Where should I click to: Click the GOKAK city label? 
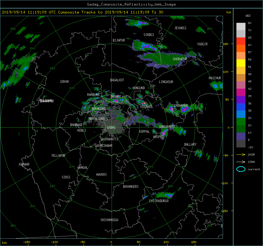pos(65,82)
